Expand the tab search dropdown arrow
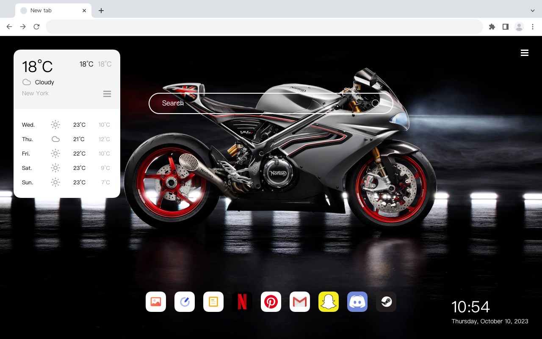Image resolution: width=542 pixels, height=339 pixels. pos(533,11)
